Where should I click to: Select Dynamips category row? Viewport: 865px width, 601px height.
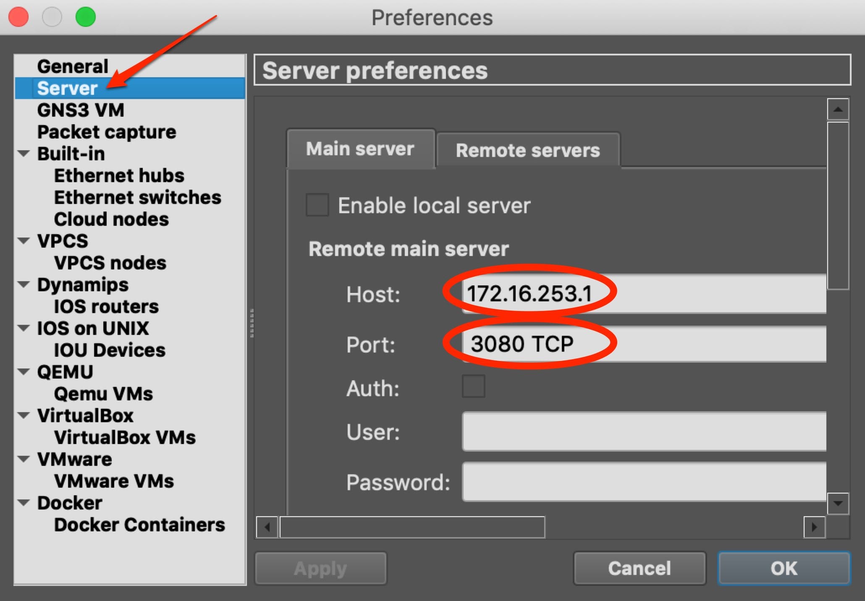[130, 285]
